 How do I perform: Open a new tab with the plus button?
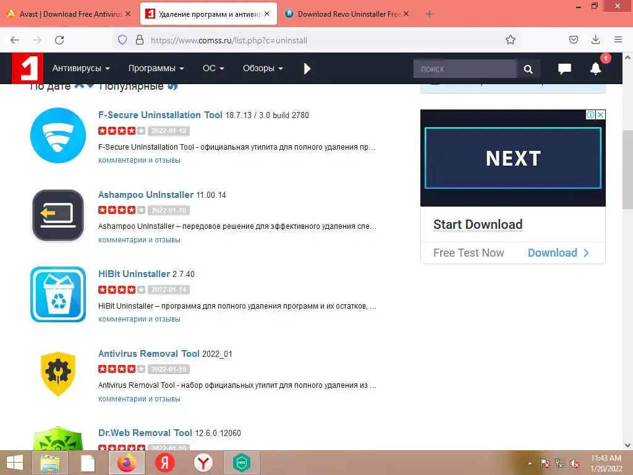click(429, 14)
